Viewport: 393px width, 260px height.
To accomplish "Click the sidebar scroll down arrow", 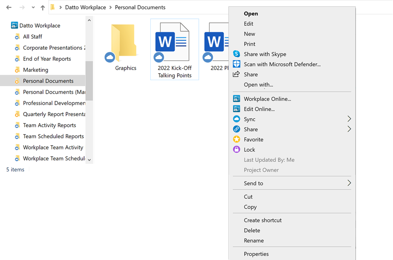I will [89, 160].
